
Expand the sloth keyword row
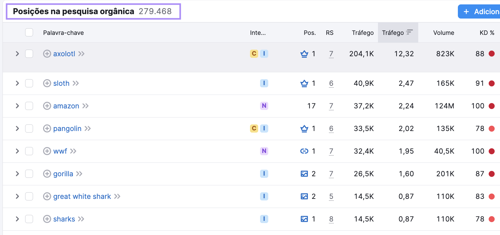[17, 83]
